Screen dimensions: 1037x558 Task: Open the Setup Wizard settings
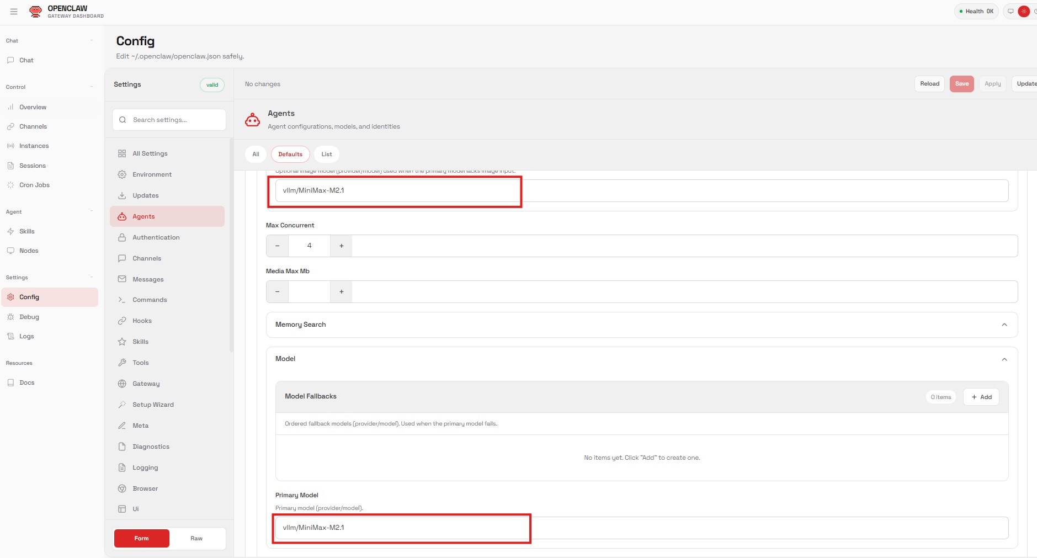pos(153,405)
